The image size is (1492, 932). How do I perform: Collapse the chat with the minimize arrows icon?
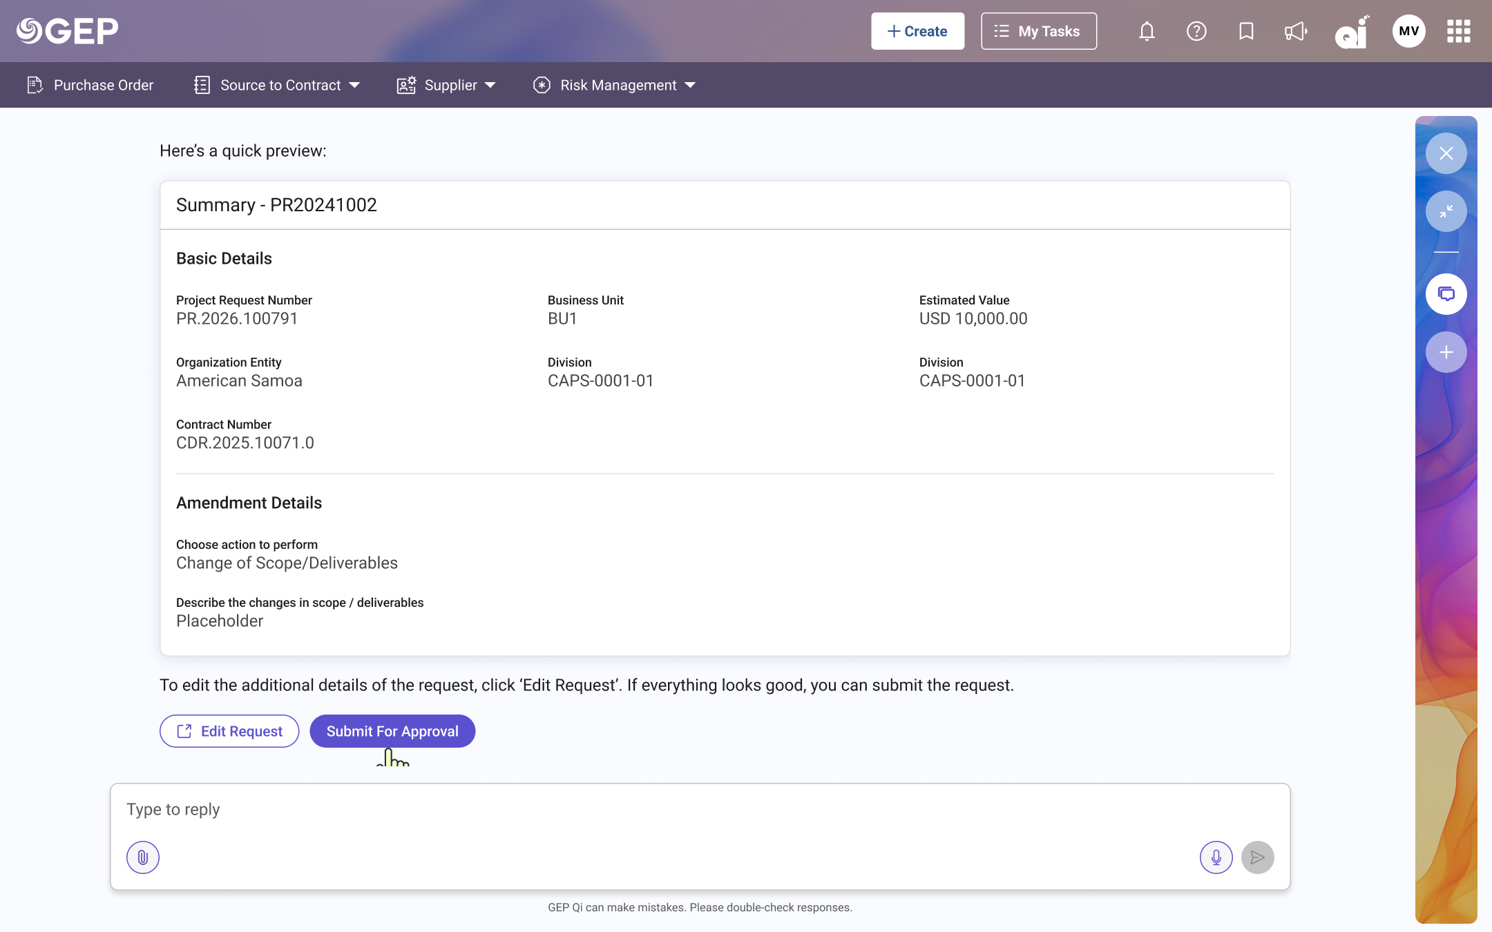[1446, 211]
